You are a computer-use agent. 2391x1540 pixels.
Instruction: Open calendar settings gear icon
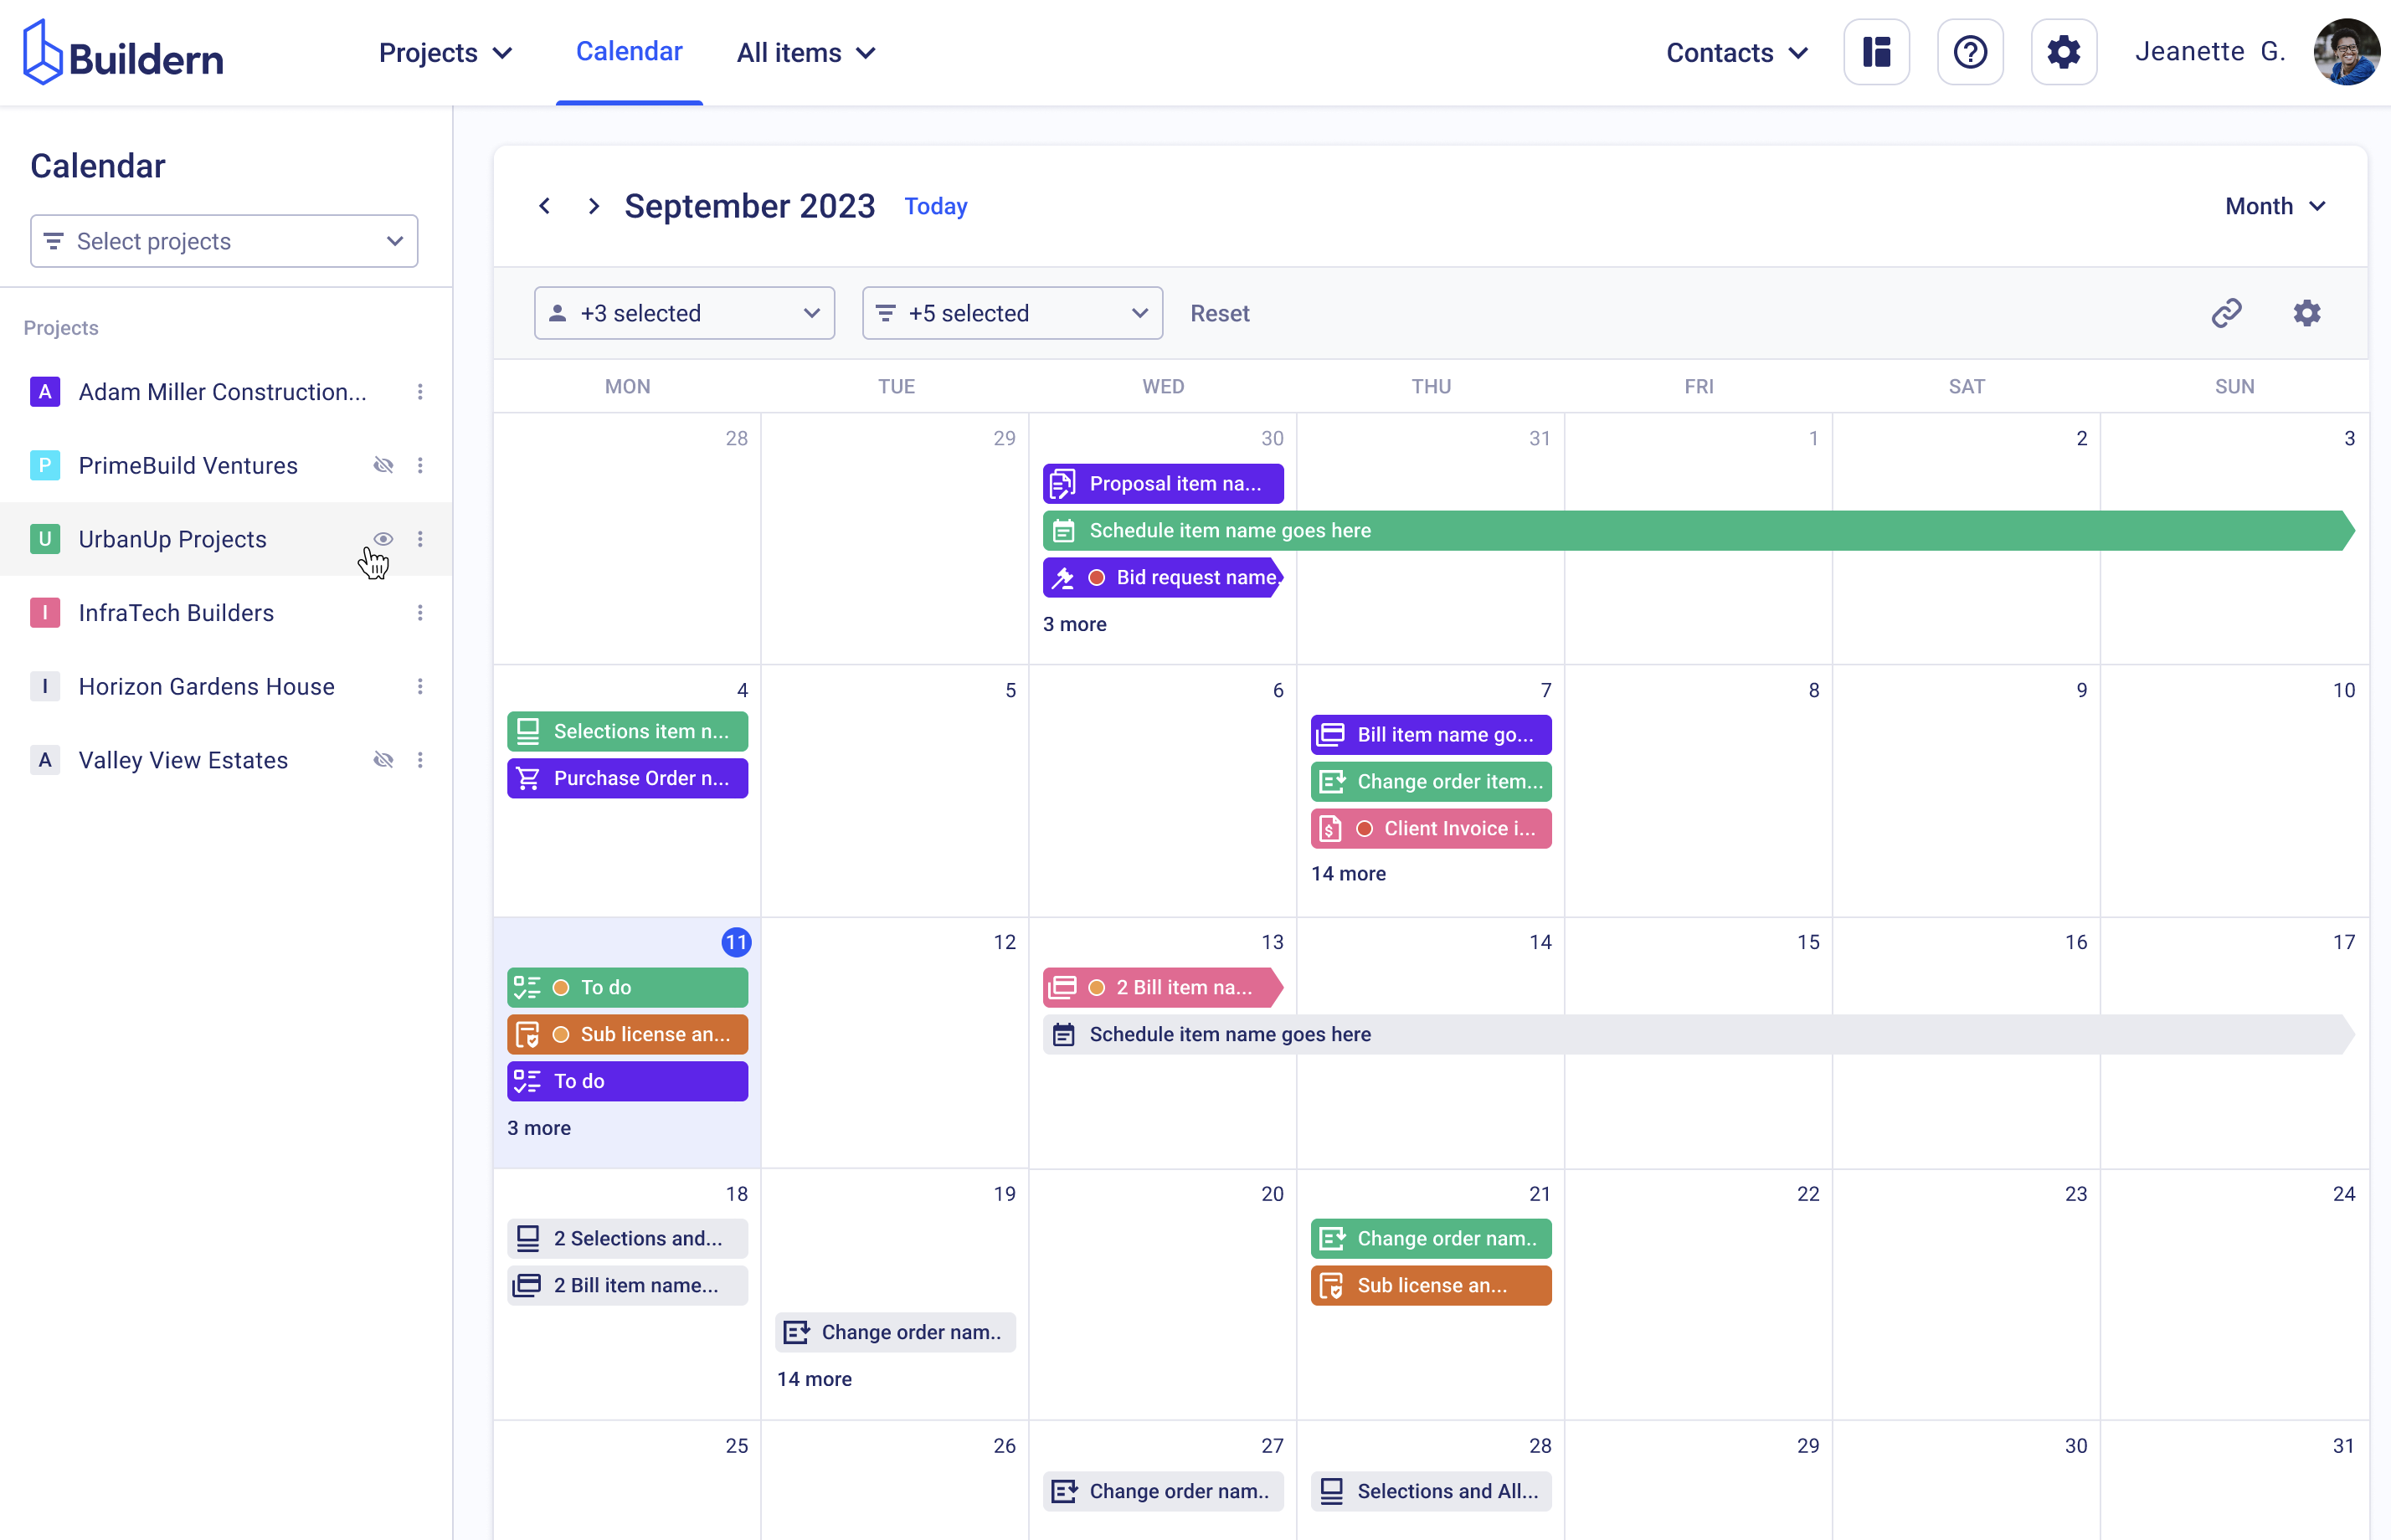2306,313
